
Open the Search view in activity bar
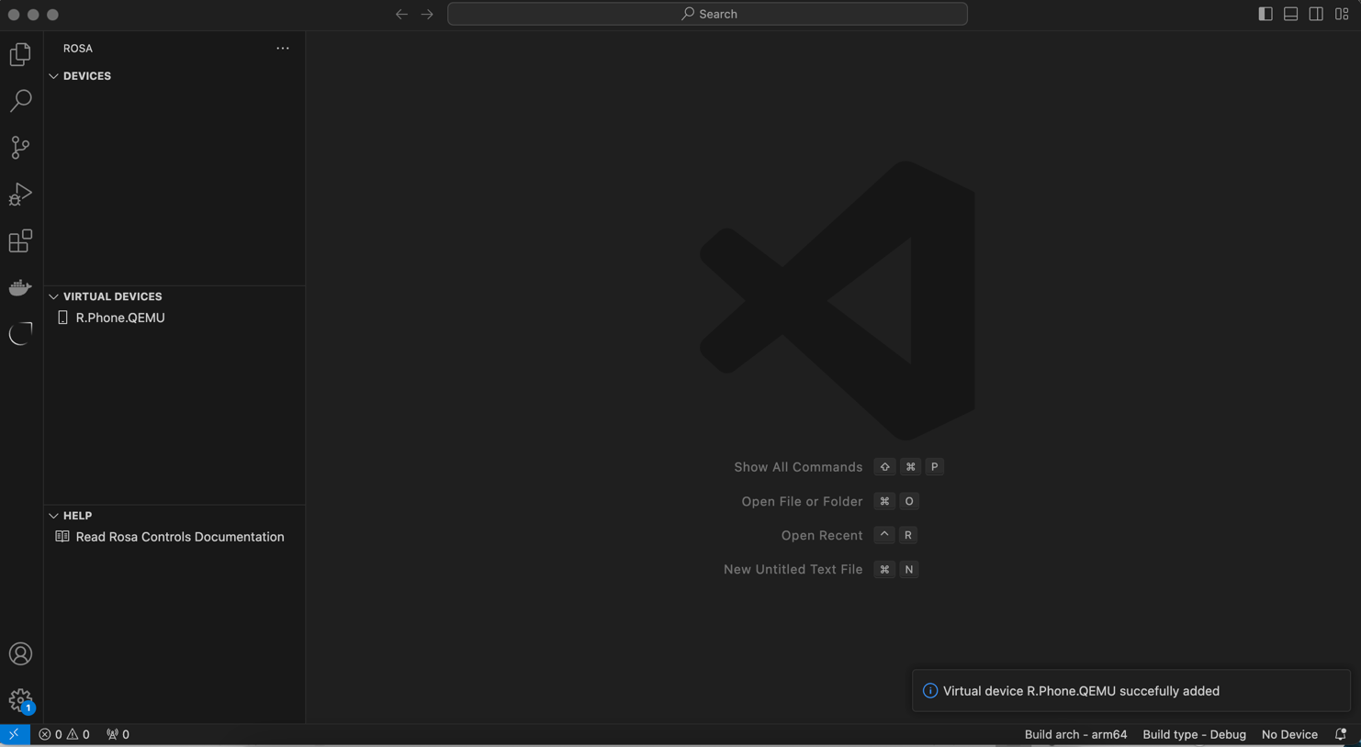(20, 101)
